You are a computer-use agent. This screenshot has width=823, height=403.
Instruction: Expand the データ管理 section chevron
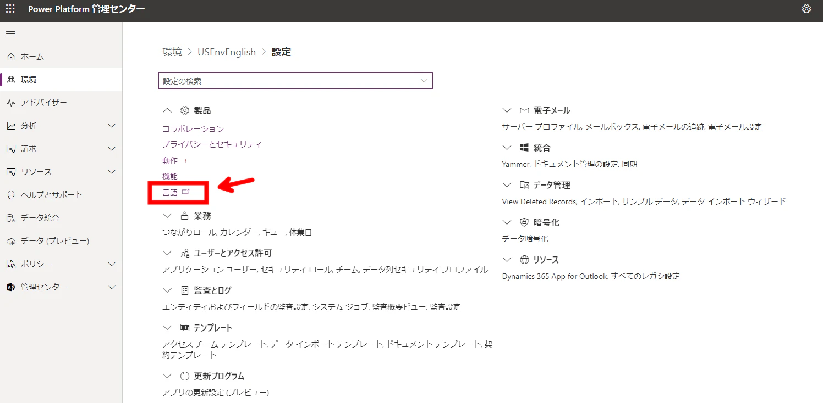tap(507, 185)
